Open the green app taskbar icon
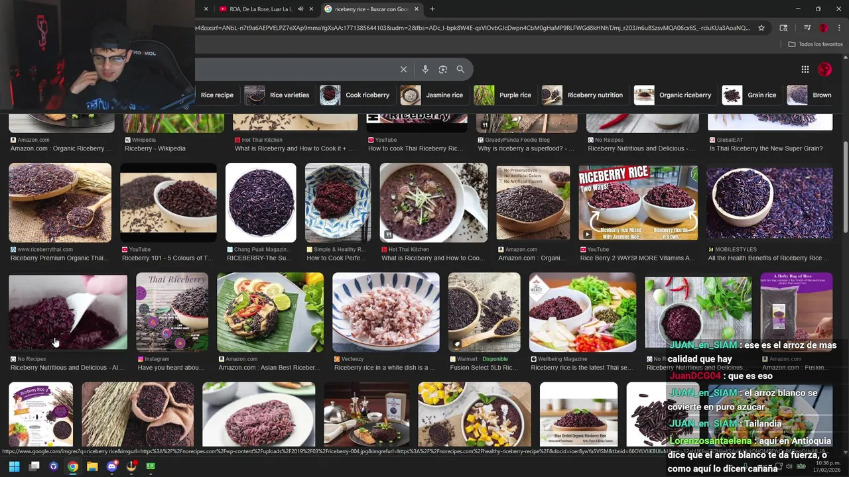 pos(151,466)
